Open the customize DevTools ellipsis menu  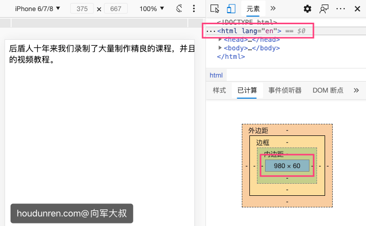click(341, 9)
